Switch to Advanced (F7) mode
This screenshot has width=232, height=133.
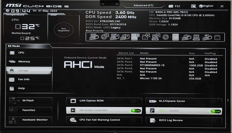[143, 6]
